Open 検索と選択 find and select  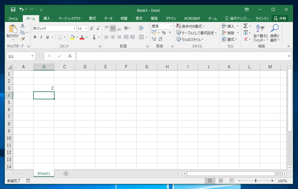(x=275, y=33)
